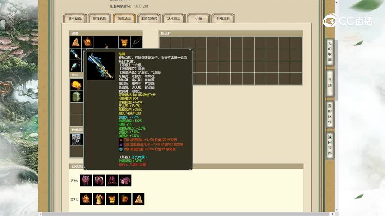Click the horizontal scrollbar at bottom

coord(186,214)
